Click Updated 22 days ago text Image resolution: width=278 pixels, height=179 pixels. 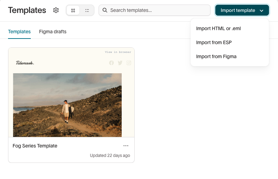(x=110, y=156)
